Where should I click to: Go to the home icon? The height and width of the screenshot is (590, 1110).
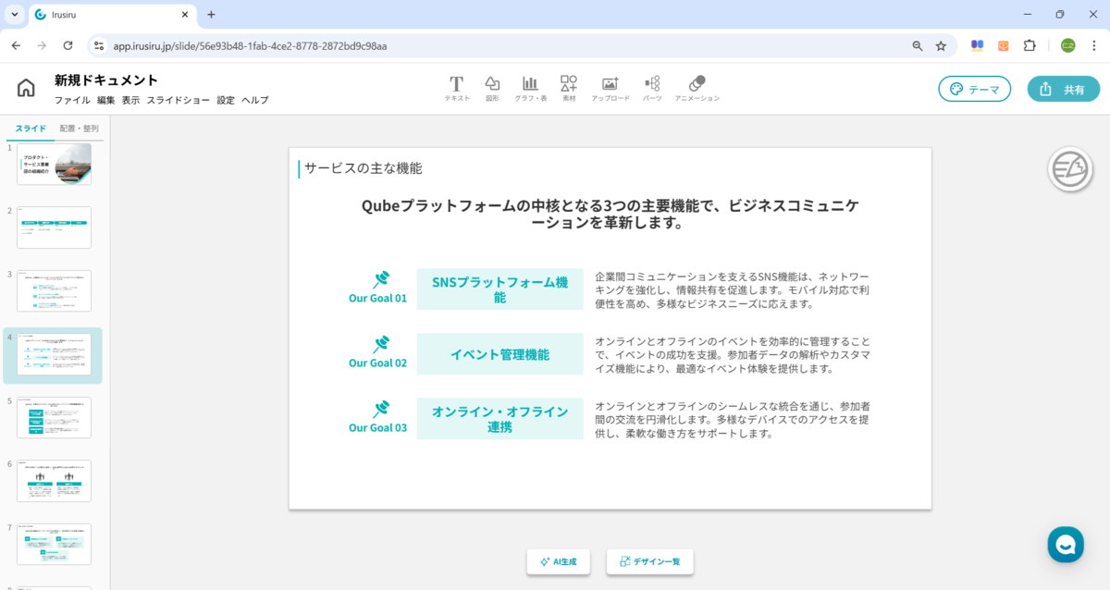pyautogui.click(x=26, y=88)
